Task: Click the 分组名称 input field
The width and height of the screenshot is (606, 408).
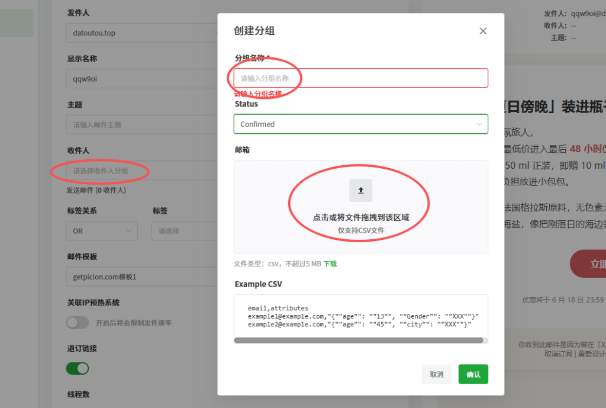Action: coord(360,78)
